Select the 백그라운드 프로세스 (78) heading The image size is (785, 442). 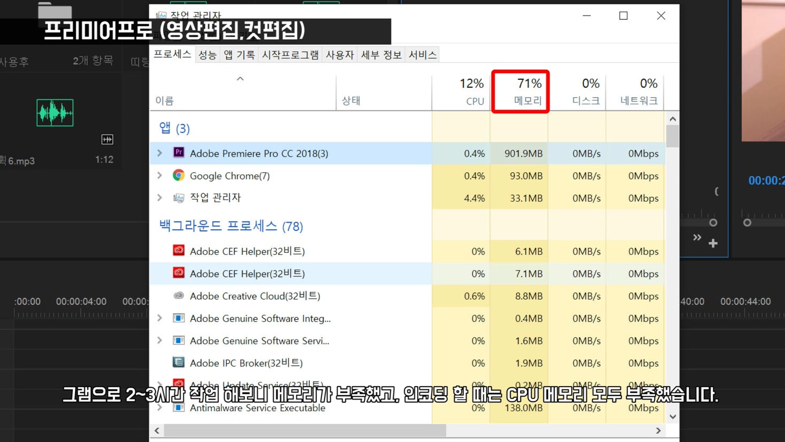tap(231, 226)
